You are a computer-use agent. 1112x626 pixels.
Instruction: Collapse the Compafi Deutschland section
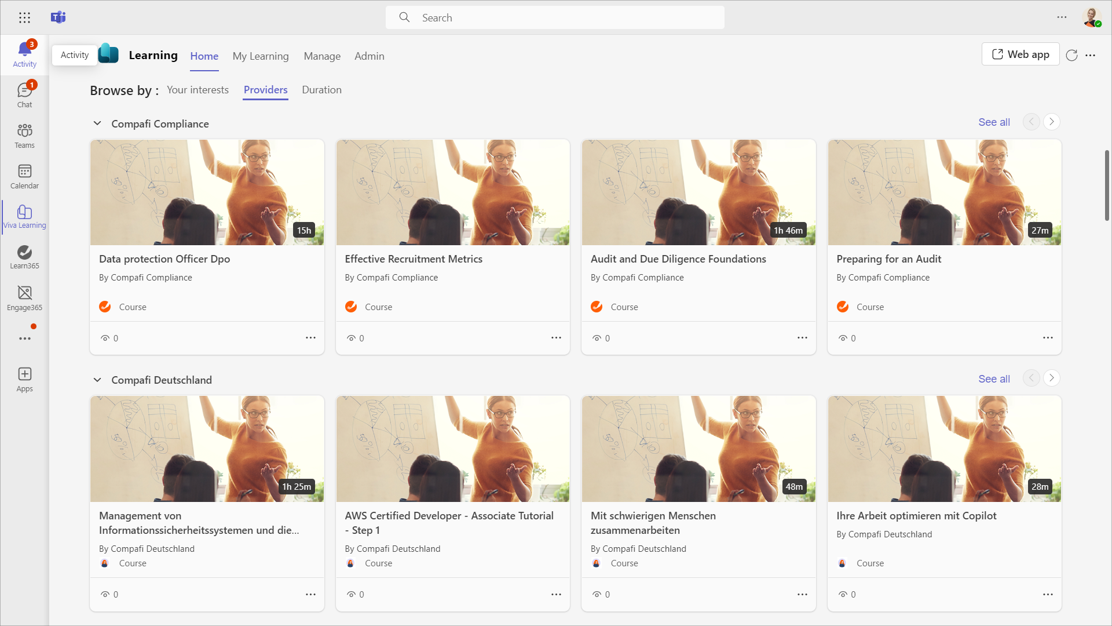[x=97, y=380]
